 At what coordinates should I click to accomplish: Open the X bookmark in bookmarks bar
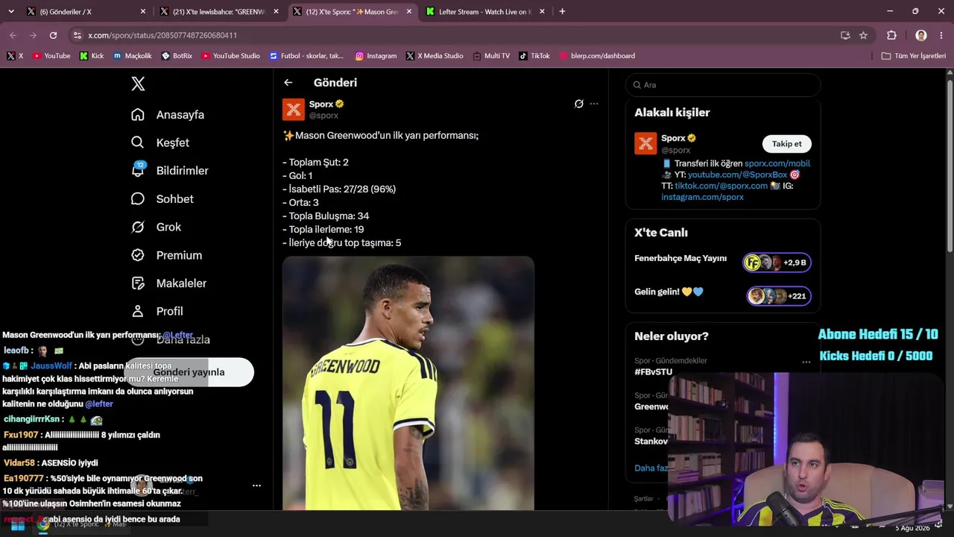[x=15, y=56]
